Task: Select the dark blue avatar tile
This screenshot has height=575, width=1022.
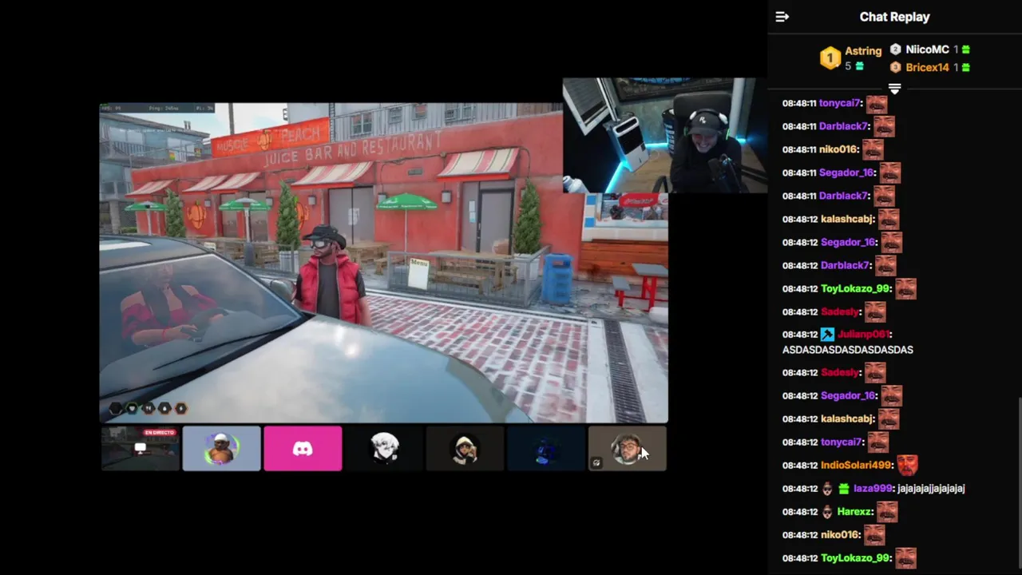Action: (x=547, y=449)
